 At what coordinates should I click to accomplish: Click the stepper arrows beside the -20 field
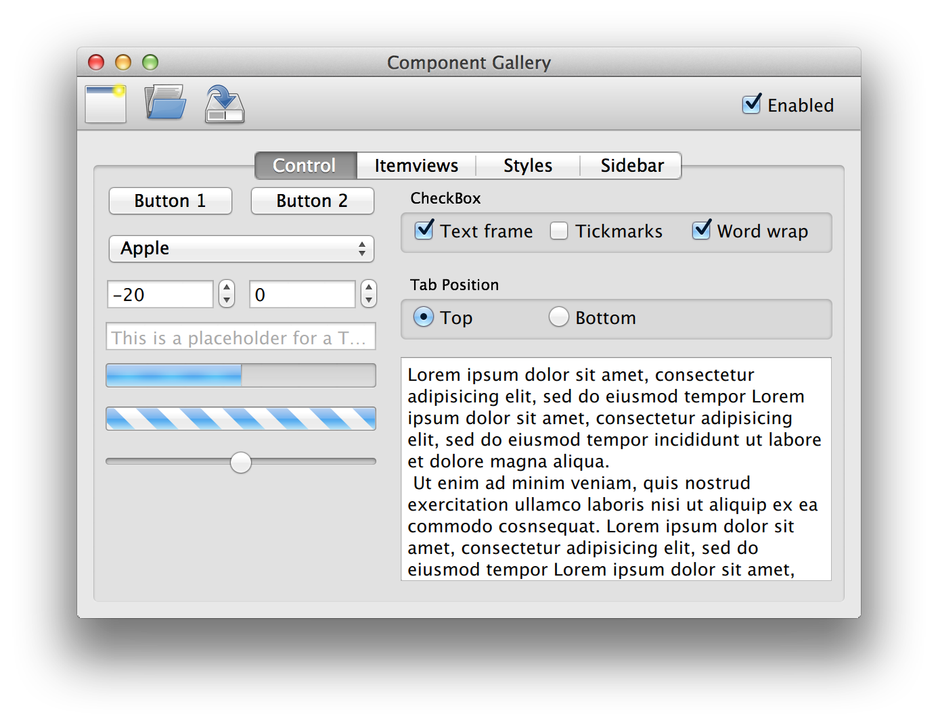227,294
